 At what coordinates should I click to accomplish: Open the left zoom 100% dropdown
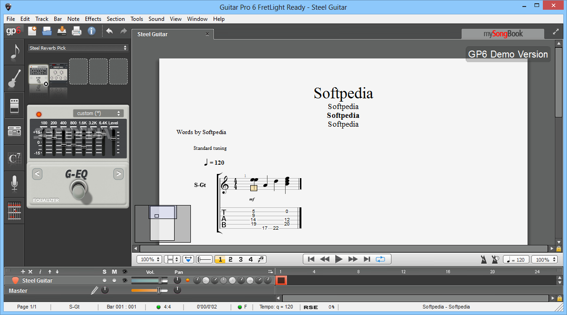tap(150, 259)
